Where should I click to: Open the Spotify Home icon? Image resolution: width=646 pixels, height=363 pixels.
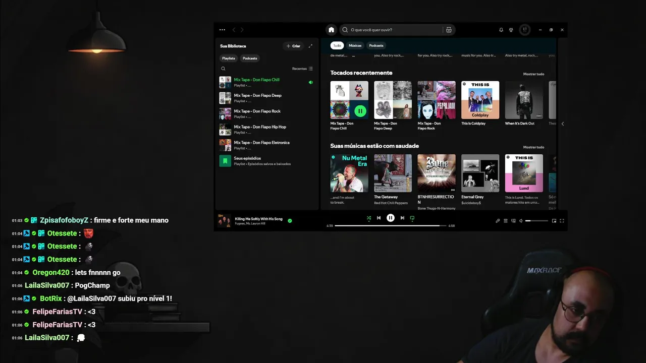331,30
